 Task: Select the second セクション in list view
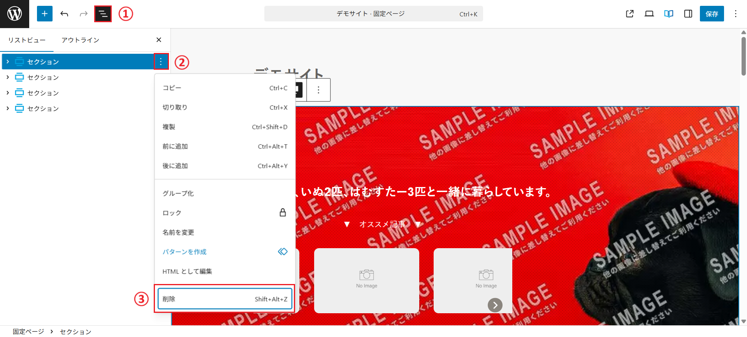point(43,78)
